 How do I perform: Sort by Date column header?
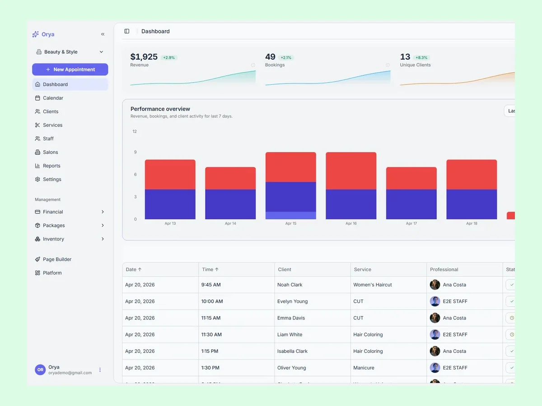pyautogui.click(x=134, y=269)
